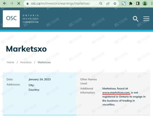Click the Marketsxo breadcrumb
Viewport: 153px width, 119px height.
tap(44, 62)
